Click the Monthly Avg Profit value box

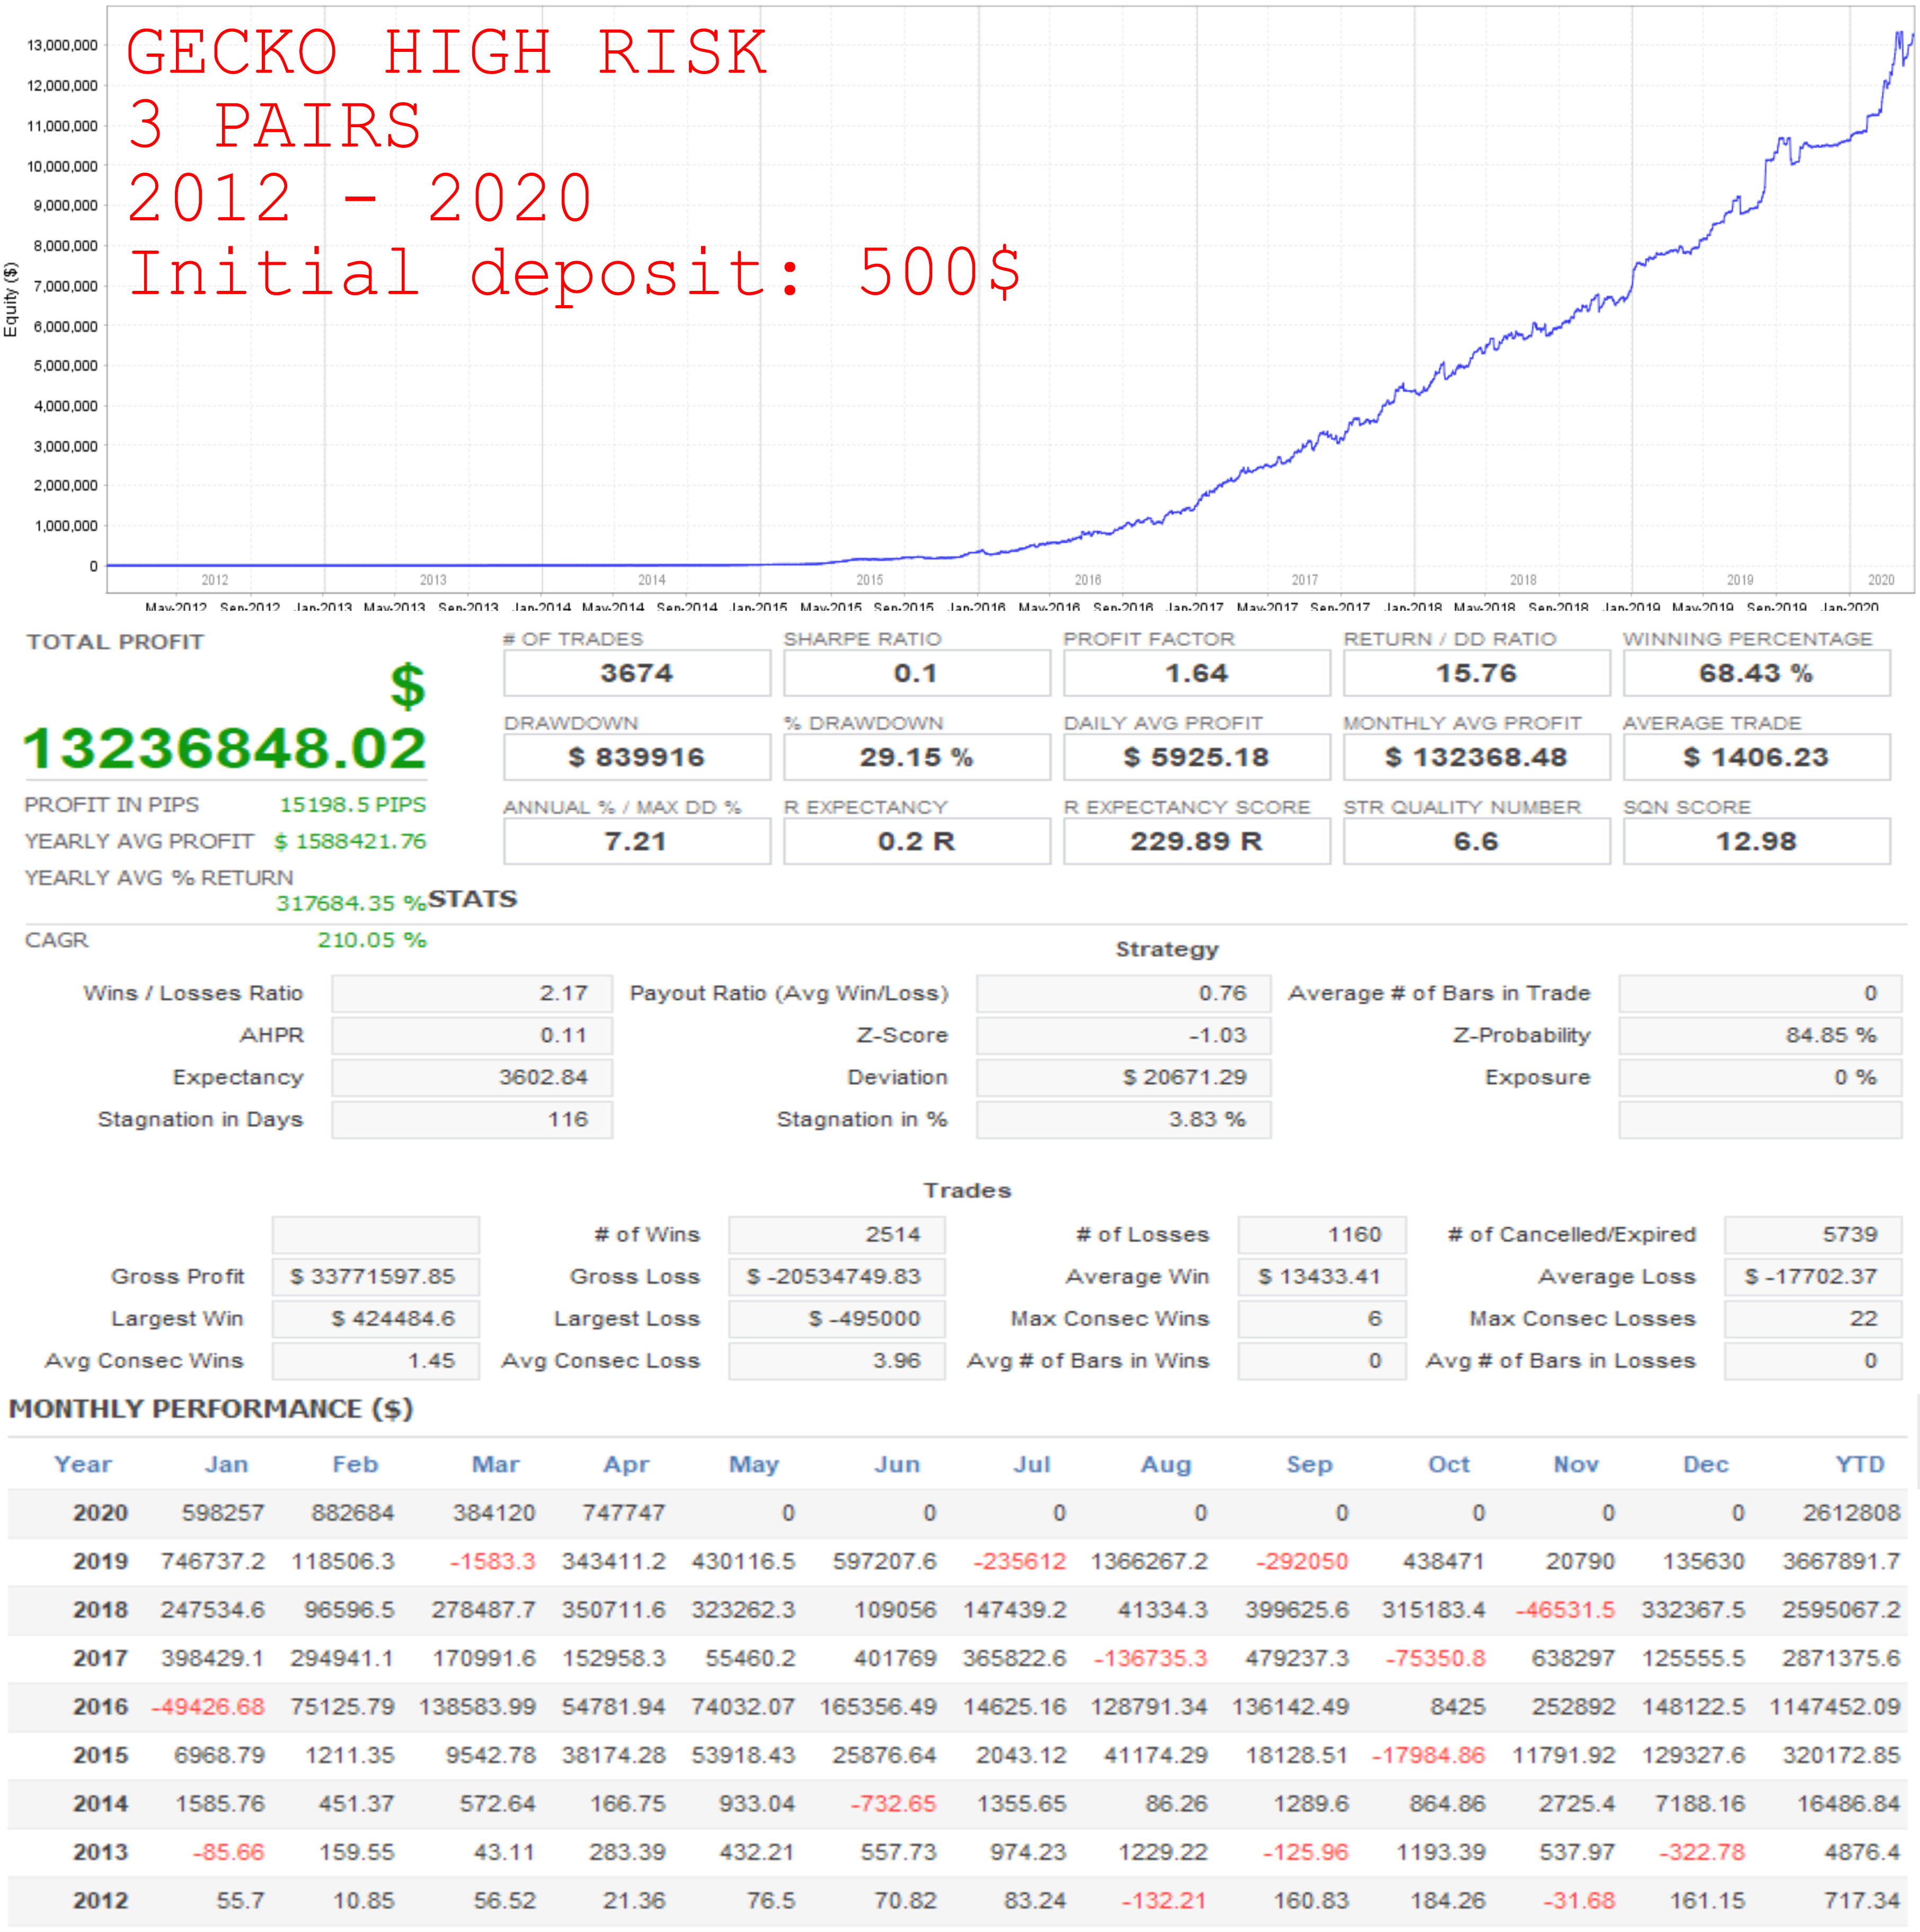point(1476,757)
